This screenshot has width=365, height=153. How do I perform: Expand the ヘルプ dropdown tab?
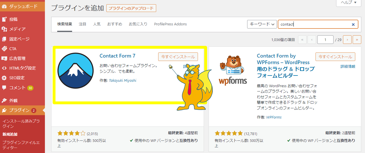348,3
